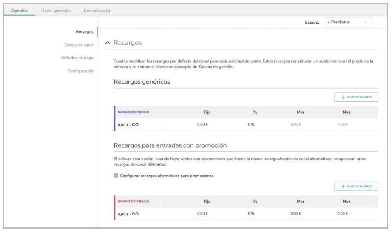Select Configuración in the side menu
This screenshot has width=392, height=232.
pos(80,71)
